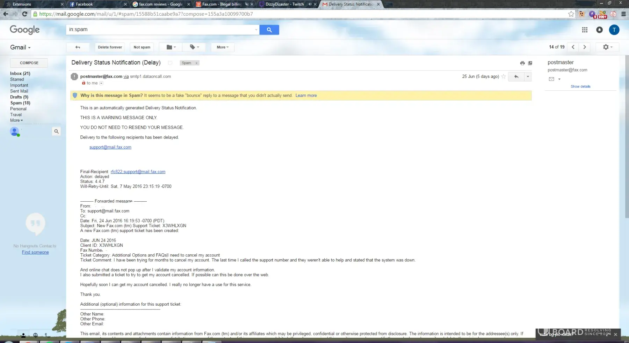Go back to Spam list arrow
Screen dimensions: 629x343
tap(78, 47)
